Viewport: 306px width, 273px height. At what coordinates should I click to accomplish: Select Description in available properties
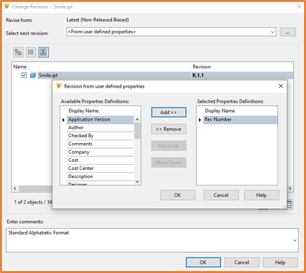[101, 176]
